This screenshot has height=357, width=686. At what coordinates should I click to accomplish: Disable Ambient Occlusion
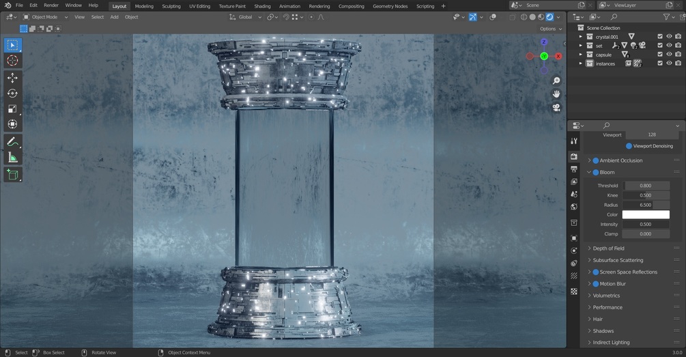point(595,160)
